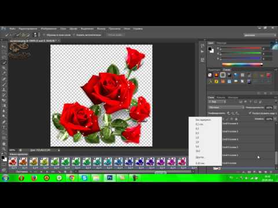Choose '0,1 сек.' delay option
Image resolution: width=278 pixels, height=208 pixels.
tap(200, 124)
